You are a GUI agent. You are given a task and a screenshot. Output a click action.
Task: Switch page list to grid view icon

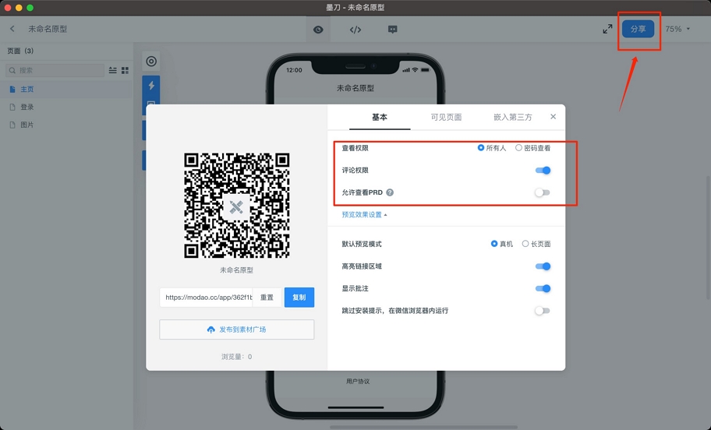pyautogui.click(x=126, y=70)
